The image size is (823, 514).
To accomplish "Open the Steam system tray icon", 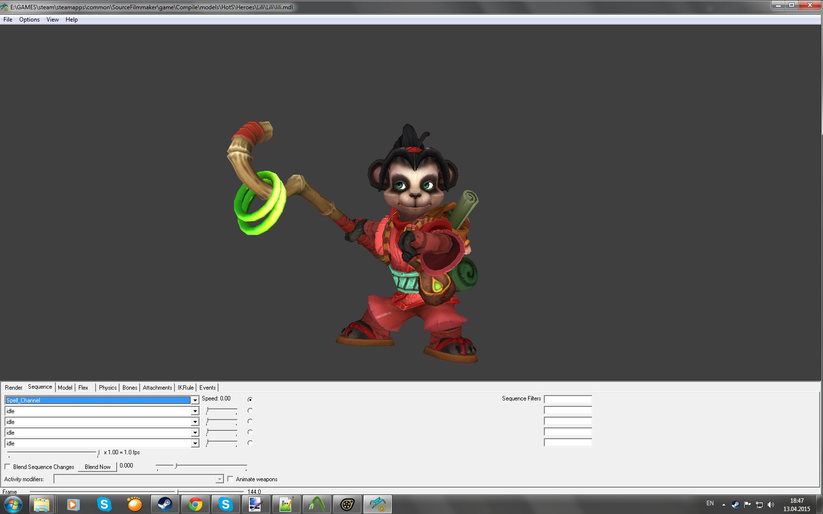I will (735, 505).
